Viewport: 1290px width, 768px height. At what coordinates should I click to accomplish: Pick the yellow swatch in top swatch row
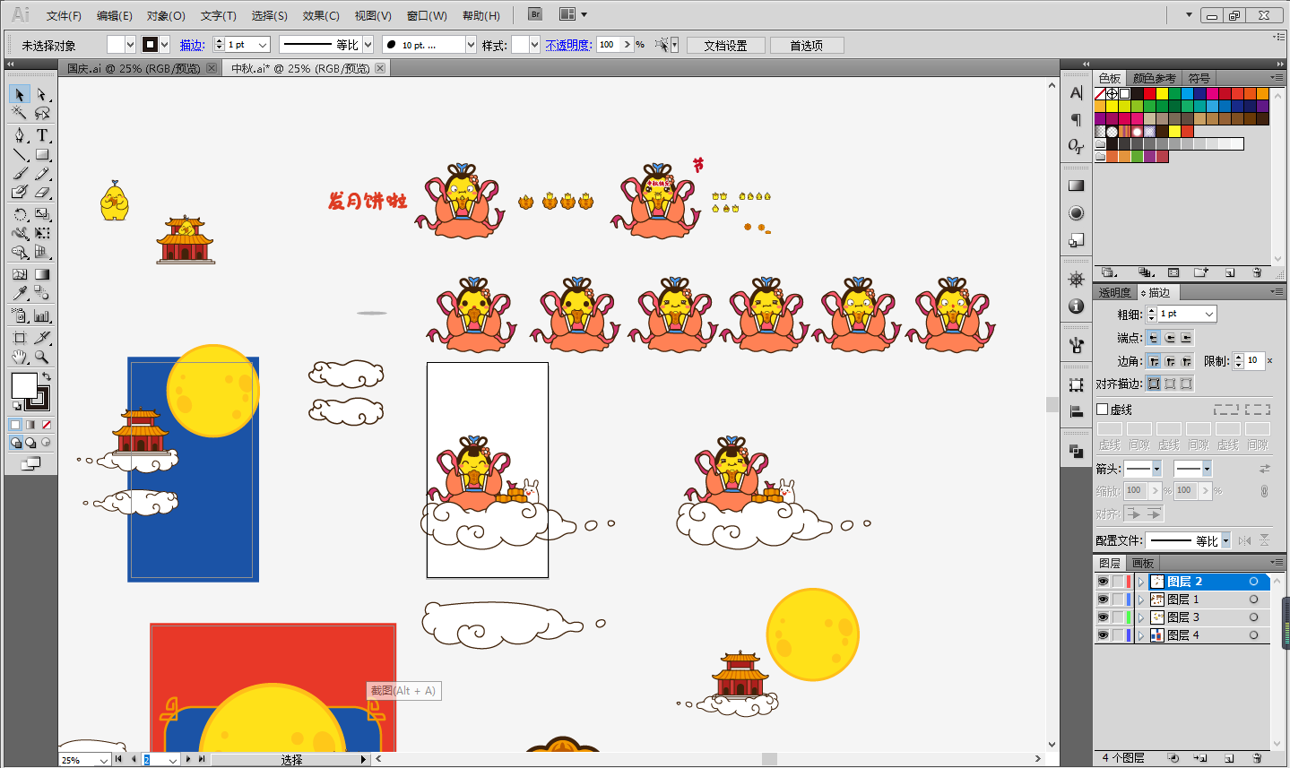tap(1163, 93)
